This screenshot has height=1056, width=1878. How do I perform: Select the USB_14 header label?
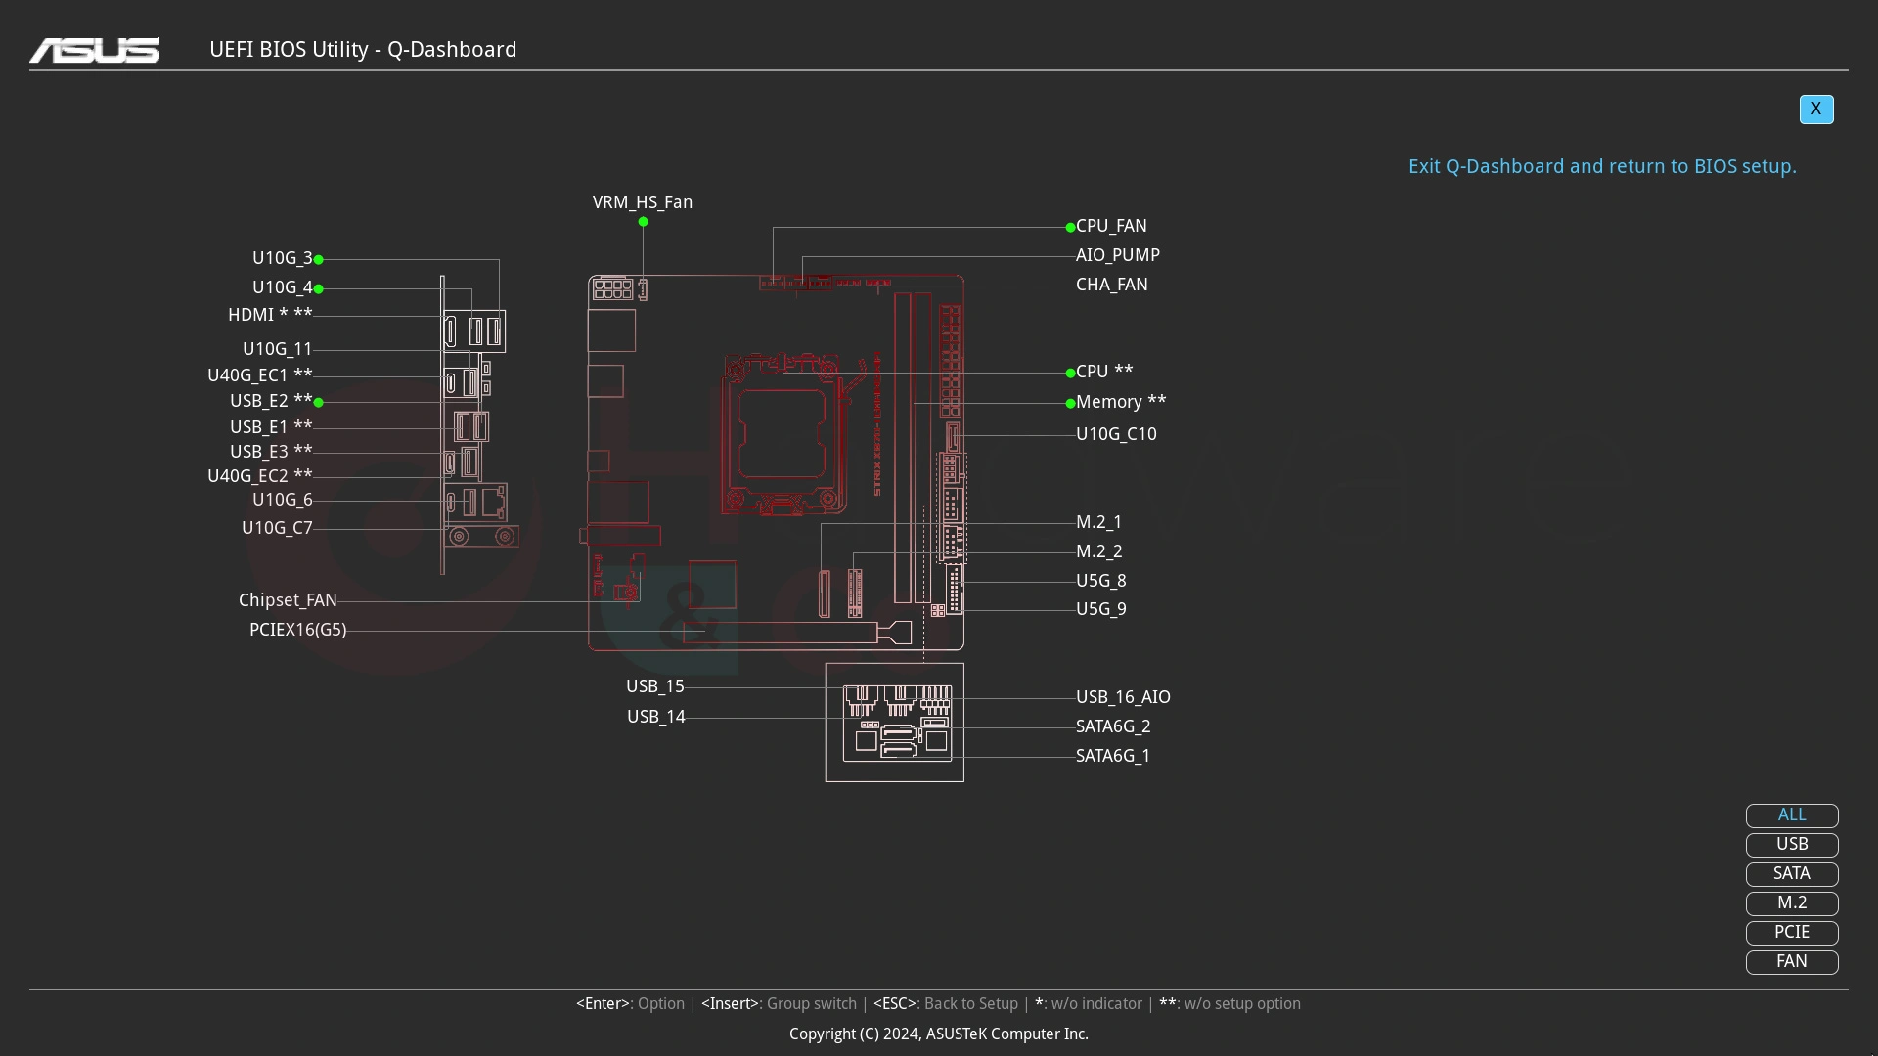tap(655, 717)
